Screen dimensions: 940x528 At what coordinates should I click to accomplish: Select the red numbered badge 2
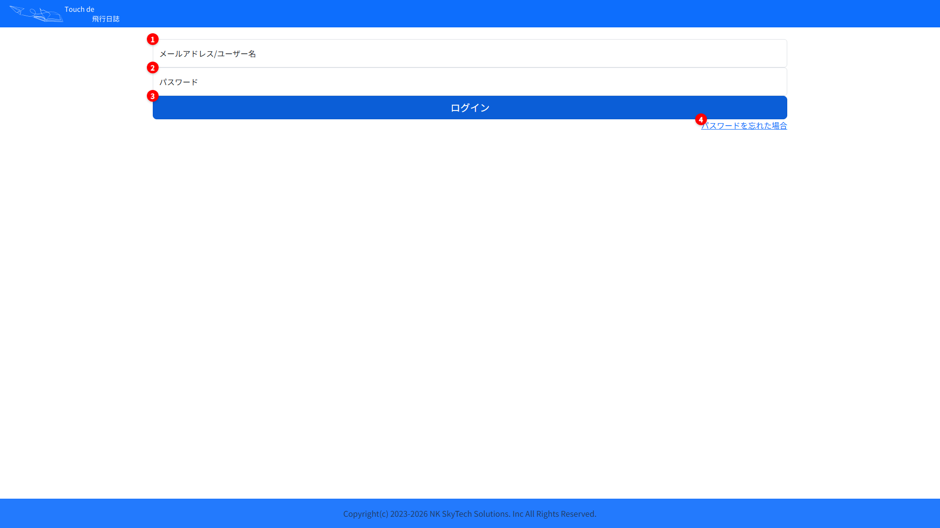(153, 67)
